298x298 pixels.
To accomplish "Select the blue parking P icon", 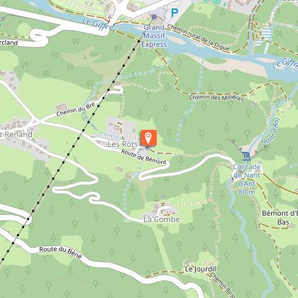I will (x=175, y=13).
